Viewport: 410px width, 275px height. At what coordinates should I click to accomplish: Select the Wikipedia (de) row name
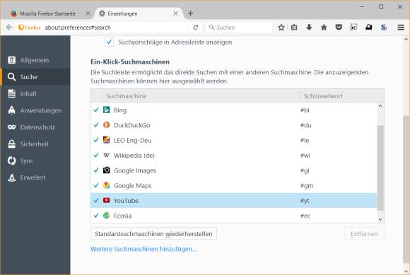134,156
